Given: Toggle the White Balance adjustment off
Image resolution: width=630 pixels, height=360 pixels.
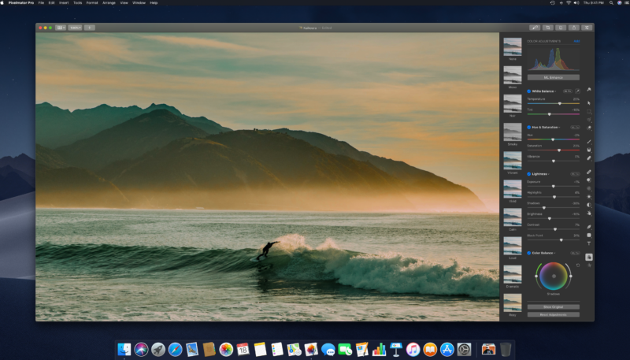Looking at the screenshot, I should [528, 91].
